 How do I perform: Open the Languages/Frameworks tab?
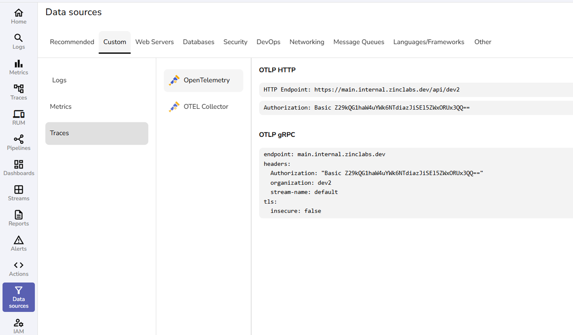point(428,42)
